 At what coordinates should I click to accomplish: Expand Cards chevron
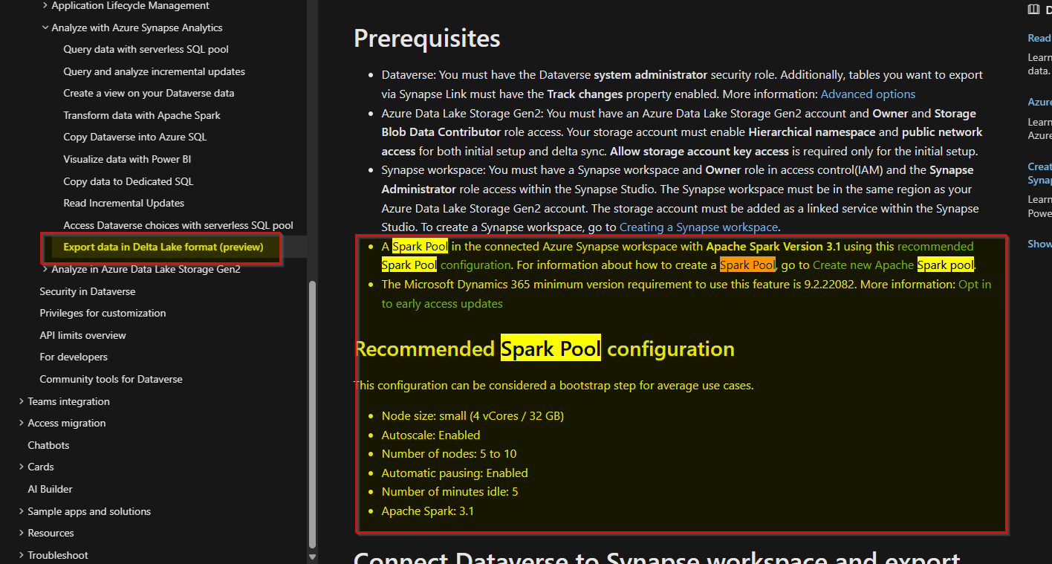tap(21, 467)
